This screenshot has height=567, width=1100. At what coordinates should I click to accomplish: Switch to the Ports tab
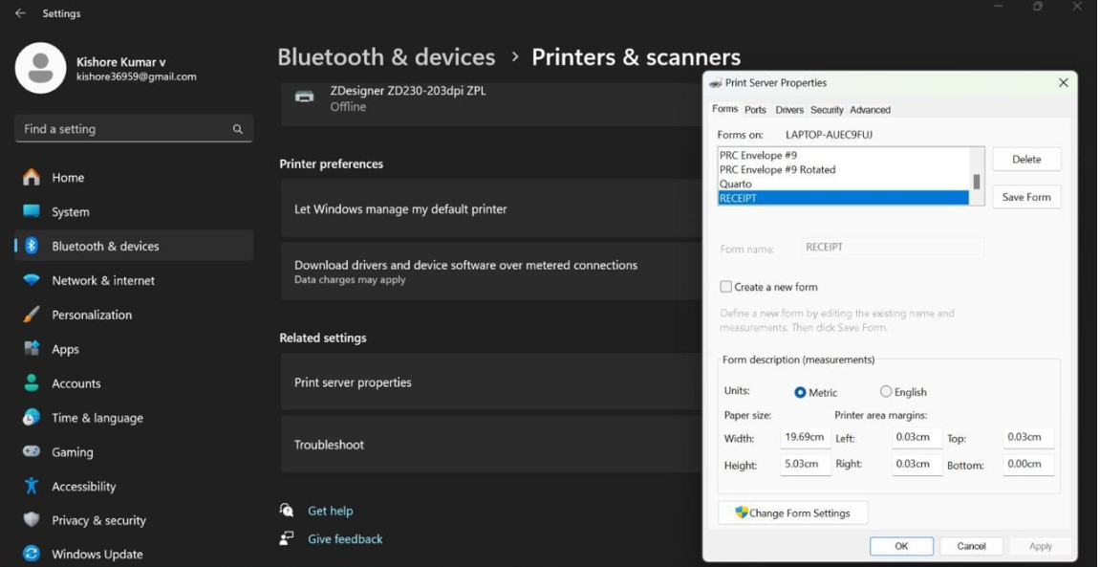tap(756, 110)
